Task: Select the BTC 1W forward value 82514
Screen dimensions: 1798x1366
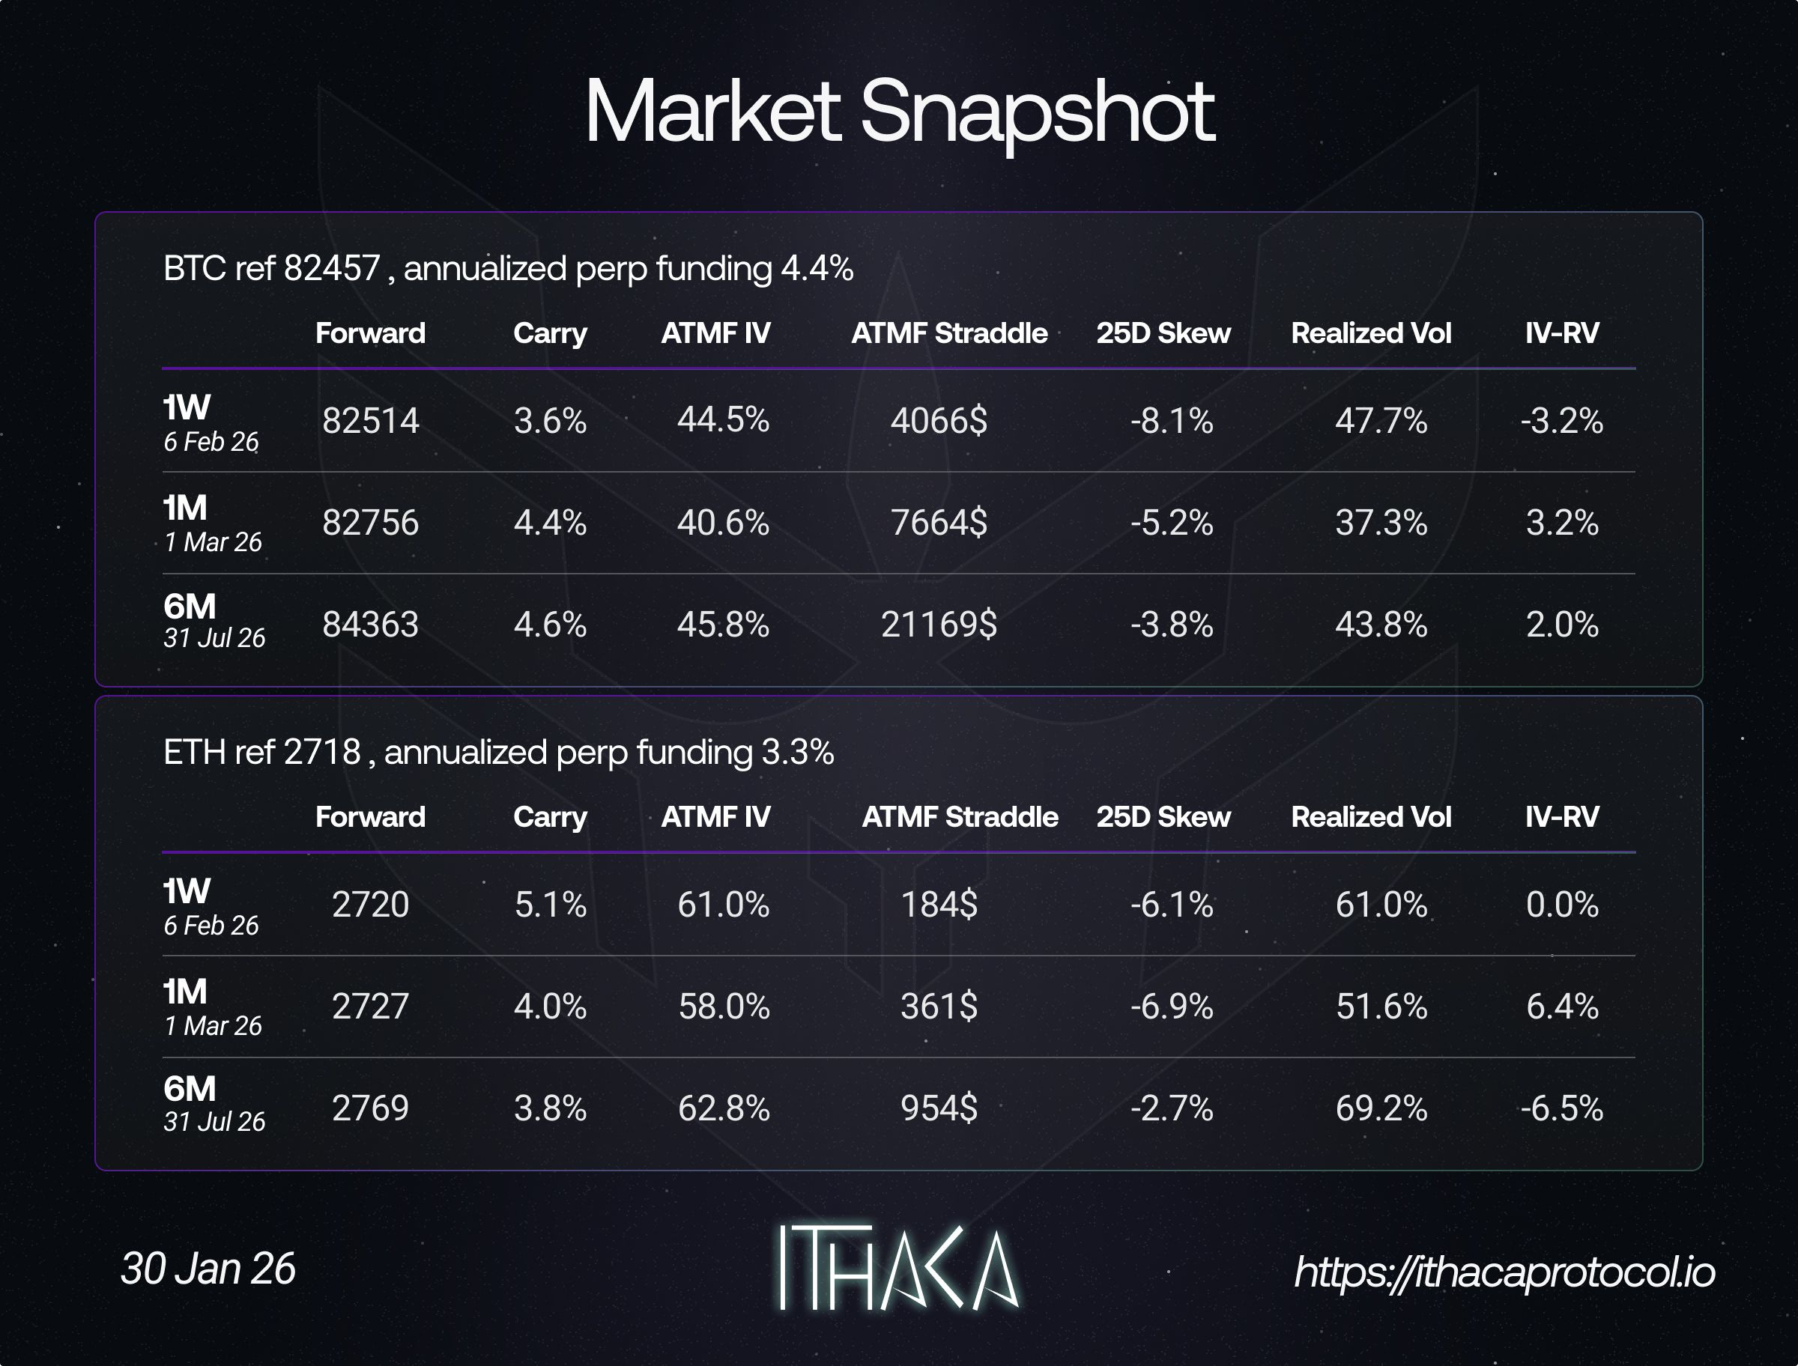Action: point(370,421)
